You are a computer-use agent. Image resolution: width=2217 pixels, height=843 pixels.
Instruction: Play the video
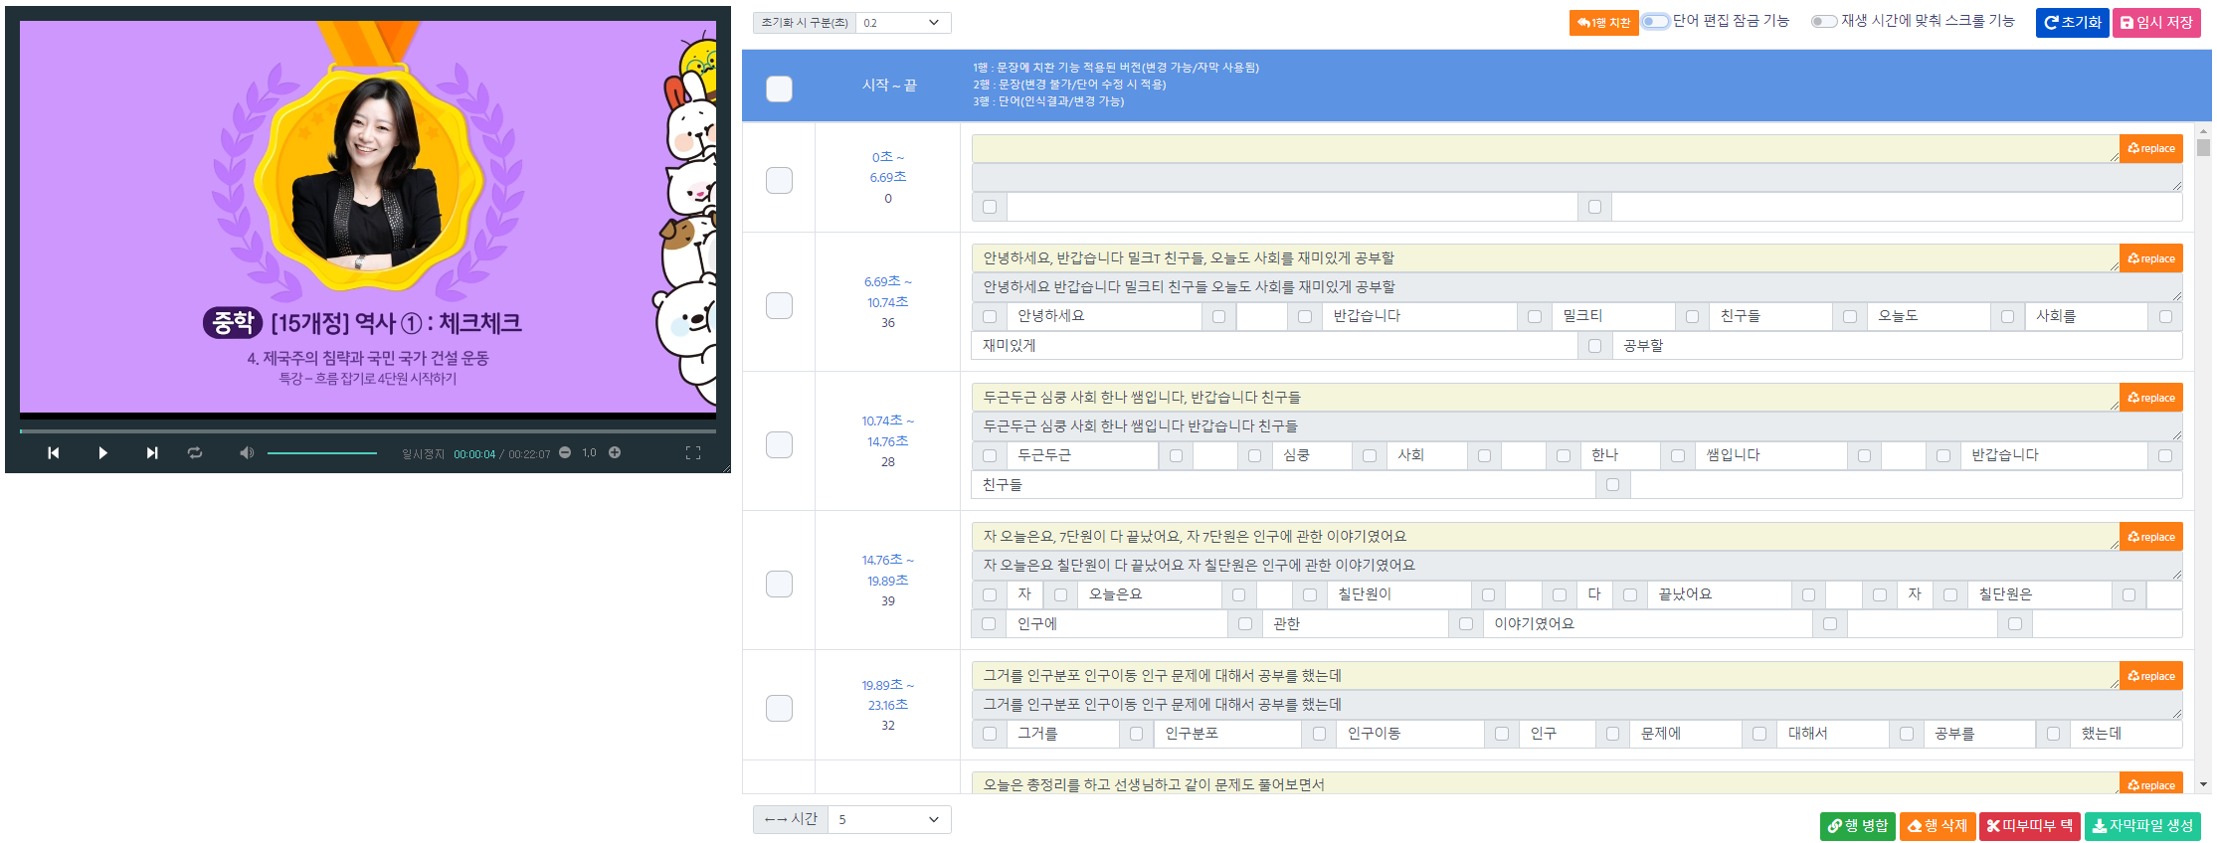[102, 452]
